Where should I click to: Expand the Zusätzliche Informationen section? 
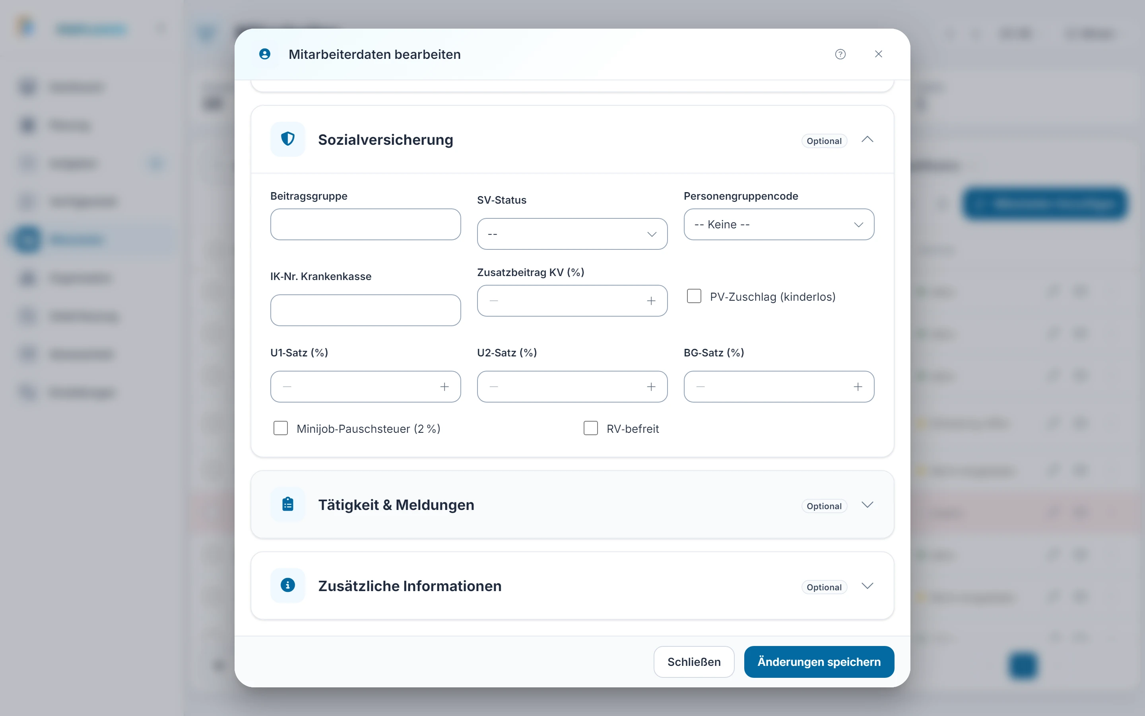867,586
